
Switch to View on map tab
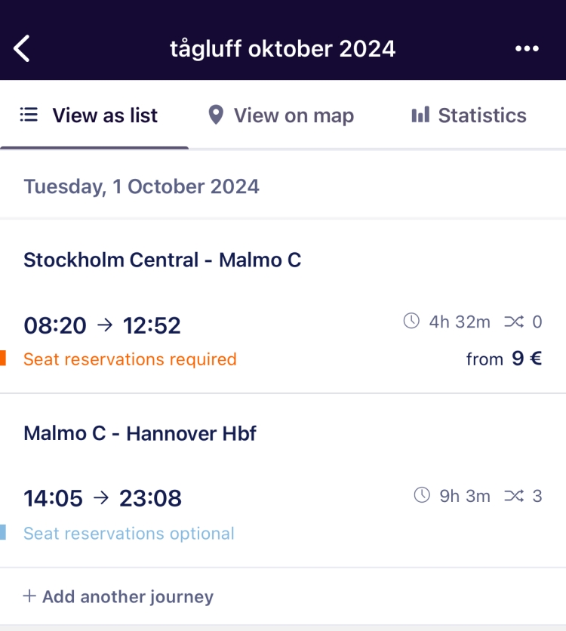click(281, 115)
